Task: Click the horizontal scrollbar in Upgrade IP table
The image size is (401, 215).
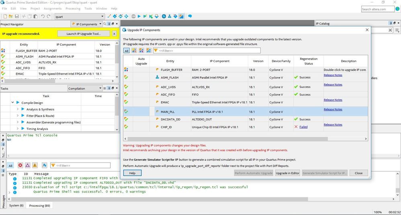Action: tap(241, 138)
